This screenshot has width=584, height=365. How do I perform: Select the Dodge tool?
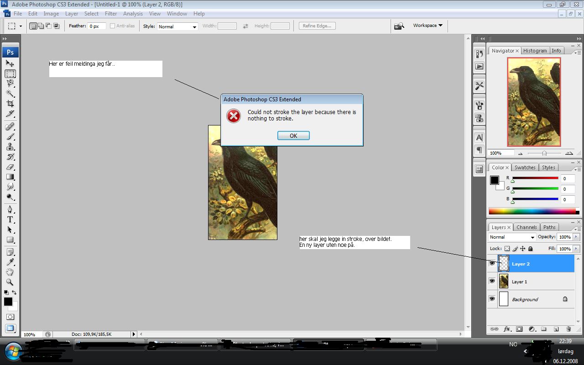pos(10,197)
